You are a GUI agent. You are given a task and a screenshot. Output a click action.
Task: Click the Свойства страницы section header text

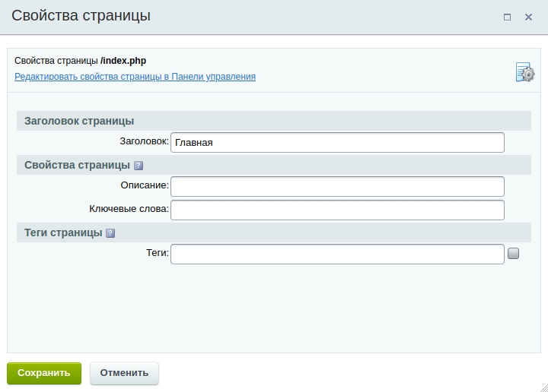pyautogui.click(x=77, y=165)
